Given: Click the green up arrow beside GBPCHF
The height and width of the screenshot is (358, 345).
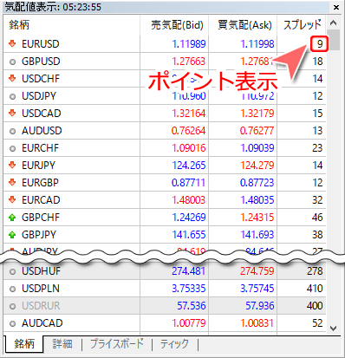Looking at the screenshot, I should coord(12,218).
